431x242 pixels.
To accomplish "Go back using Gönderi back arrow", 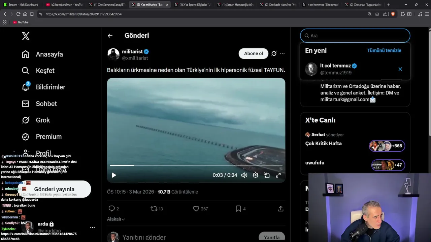I will pyautogui.click(x=110, y=36).
